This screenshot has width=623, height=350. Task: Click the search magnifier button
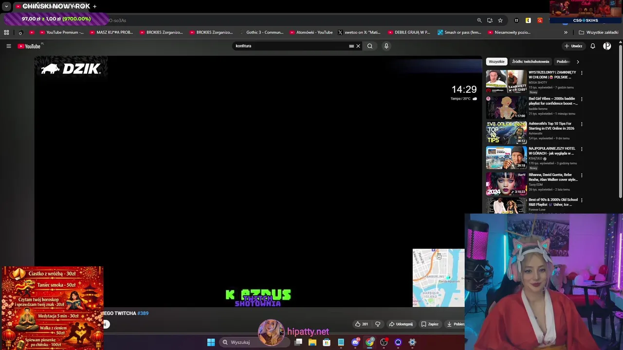(370, 46)
